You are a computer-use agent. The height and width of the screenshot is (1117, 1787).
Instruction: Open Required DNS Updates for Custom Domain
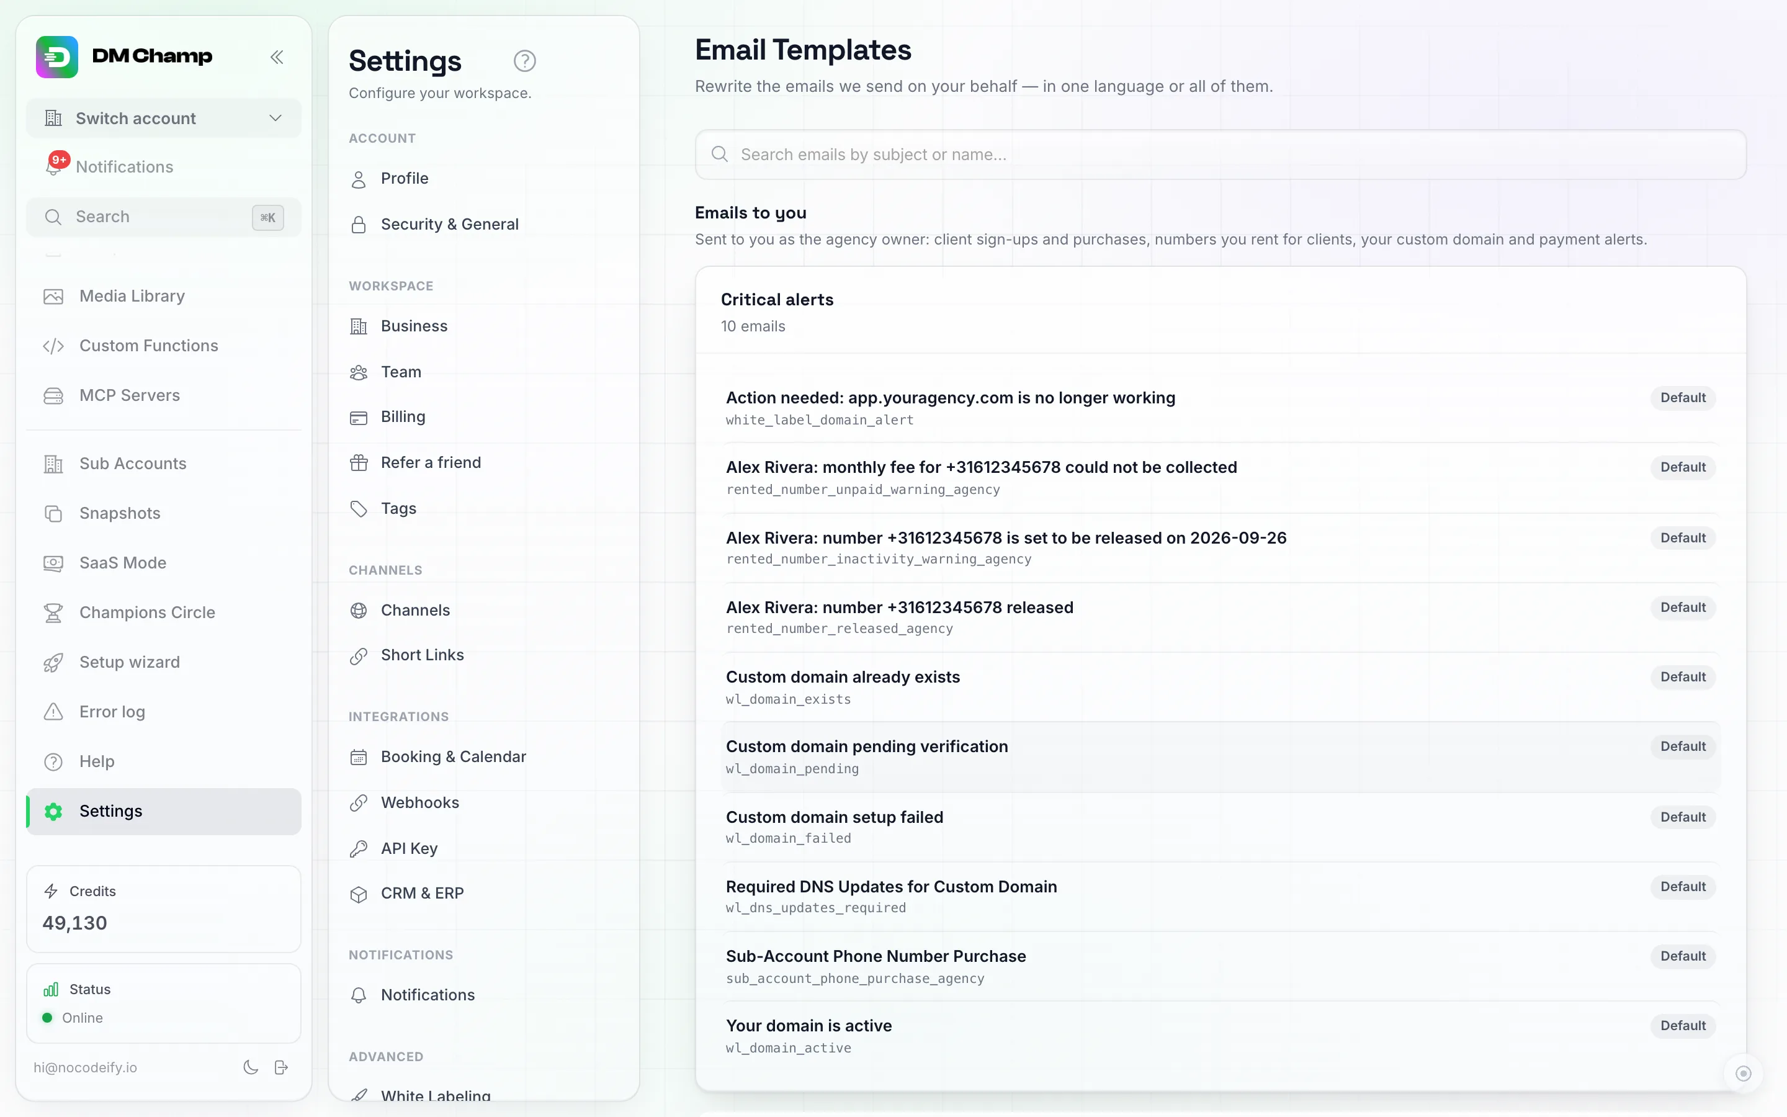[1220, 897]
